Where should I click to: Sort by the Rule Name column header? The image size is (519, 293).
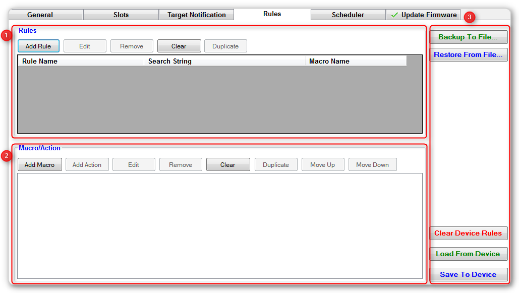click(x=81, y=62)
